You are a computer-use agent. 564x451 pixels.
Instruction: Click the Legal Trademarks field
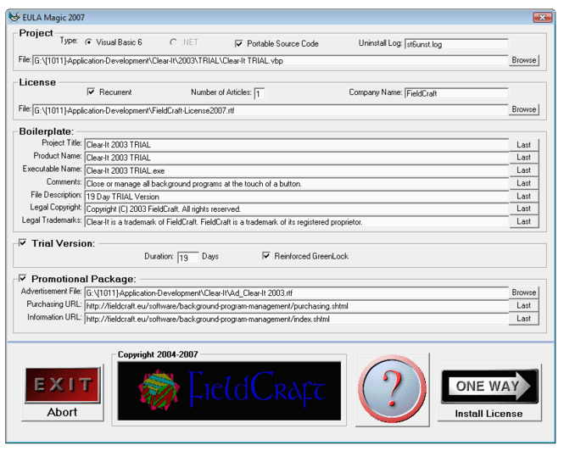296,222
